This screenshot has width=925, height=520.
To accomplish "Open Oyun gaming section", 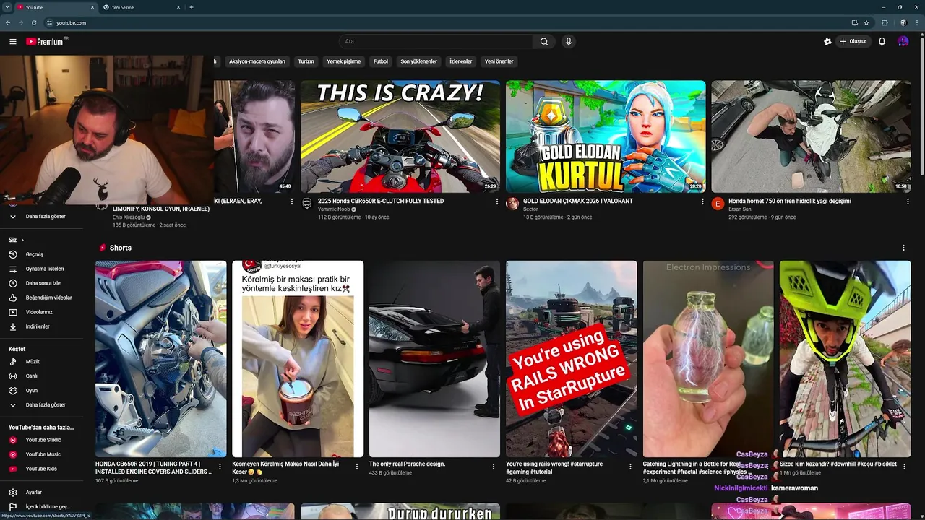I will click(32, 390).
